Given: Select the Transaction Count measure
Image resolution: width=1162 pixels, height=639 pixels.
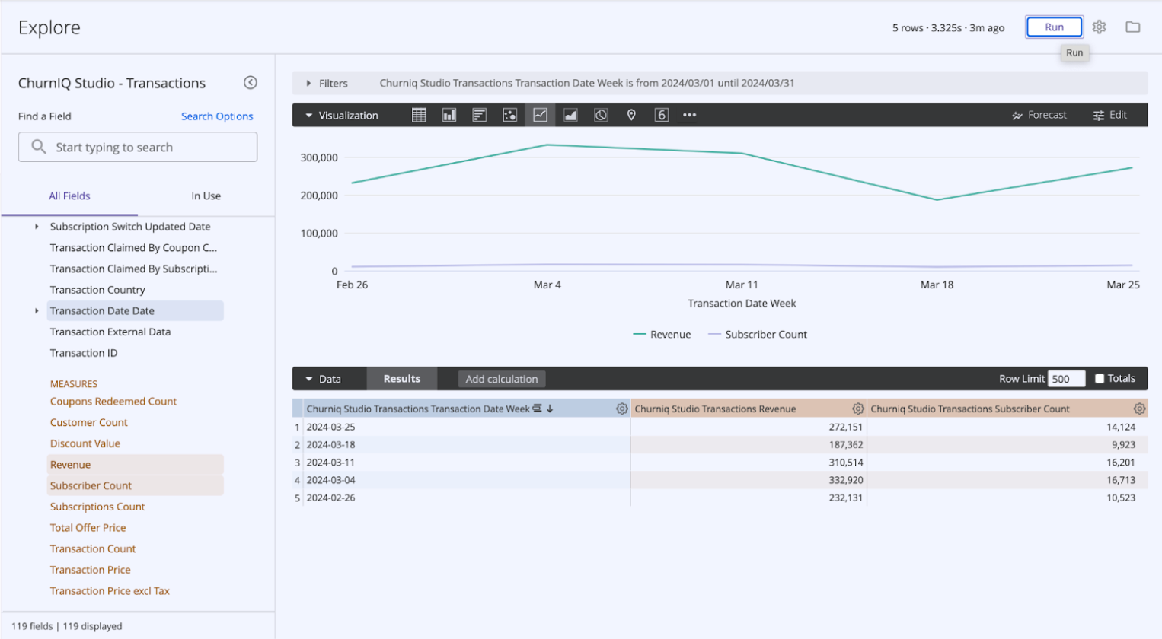Looking at the screenshot, I should click(x=92, y=548).
